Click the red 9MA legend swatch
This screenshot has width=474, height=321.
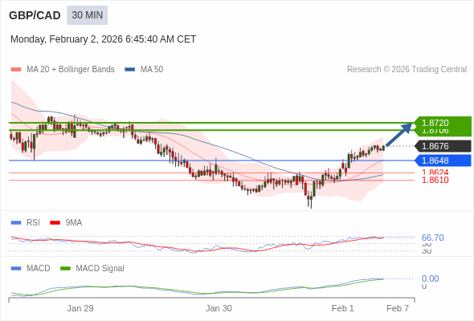pyautogui.click(x=55, y=223)
